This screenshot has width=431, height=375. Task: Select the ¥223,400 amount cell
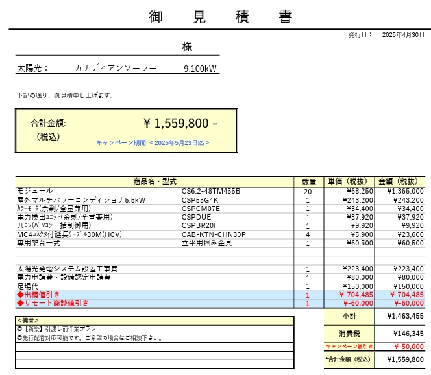(408, 269)
